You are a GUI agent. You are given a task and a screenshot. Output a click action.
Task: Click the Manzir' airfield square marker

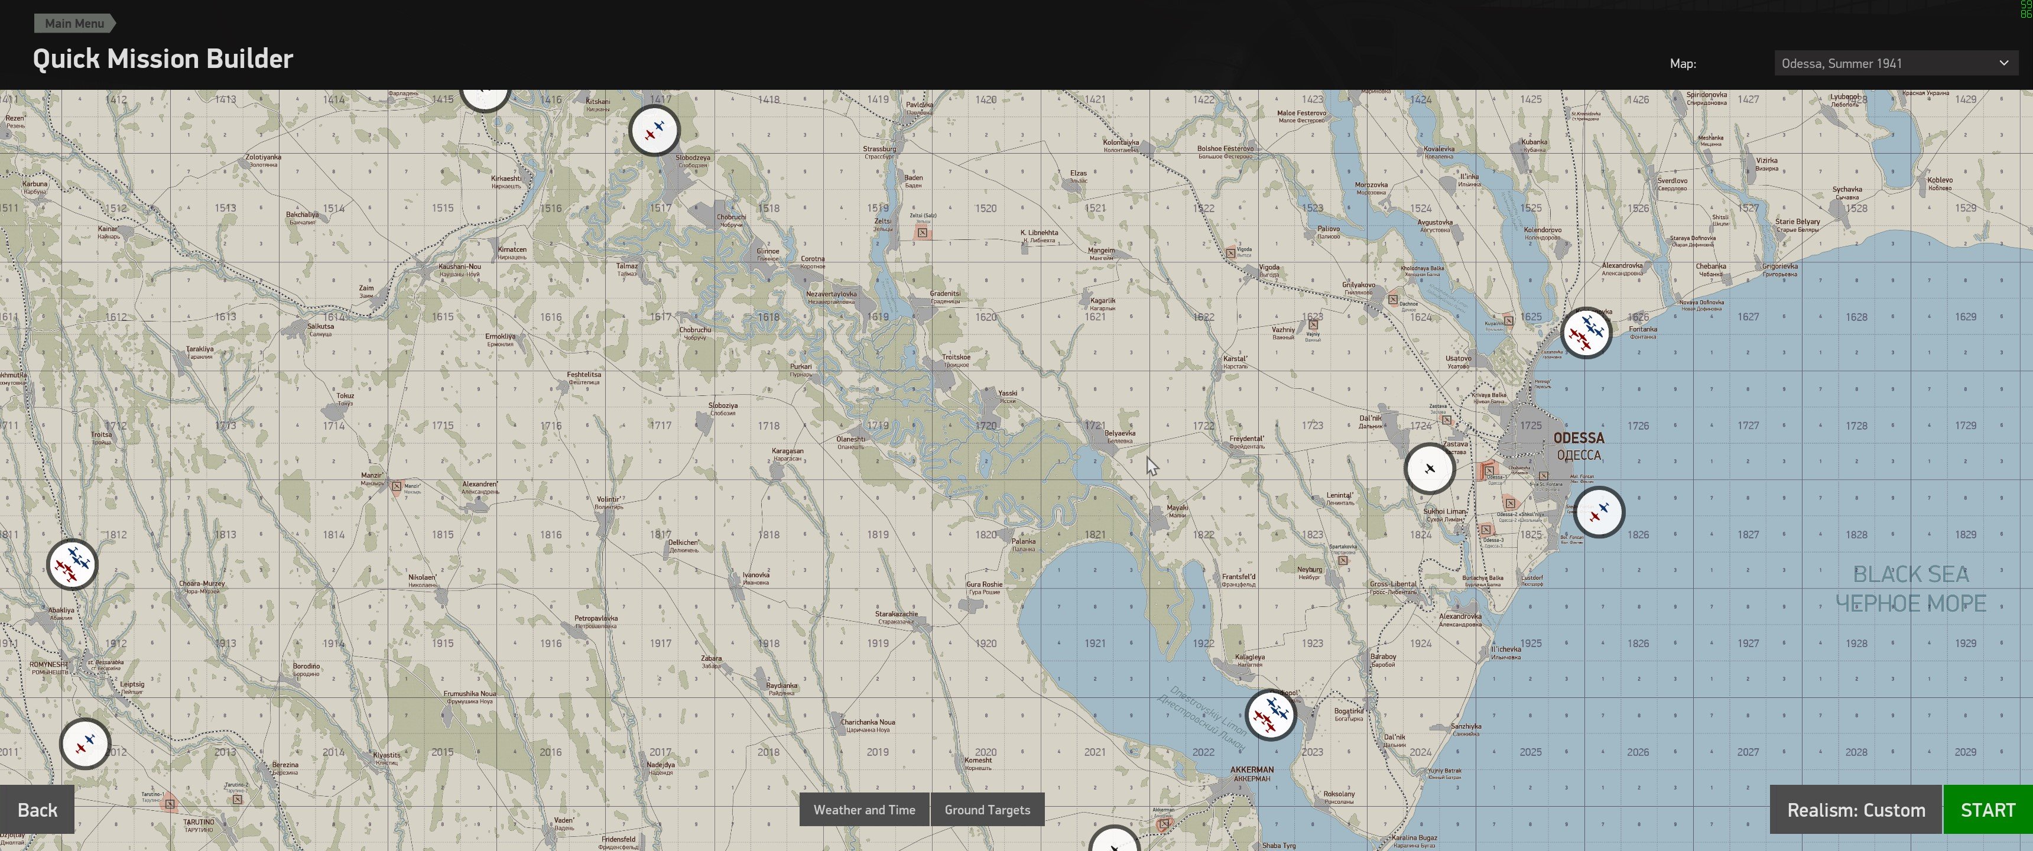[x=397, y=486]
